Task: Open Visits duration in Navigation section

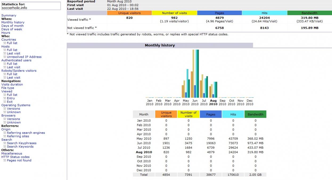Action: pyautogui.click(x=12, y=85)
